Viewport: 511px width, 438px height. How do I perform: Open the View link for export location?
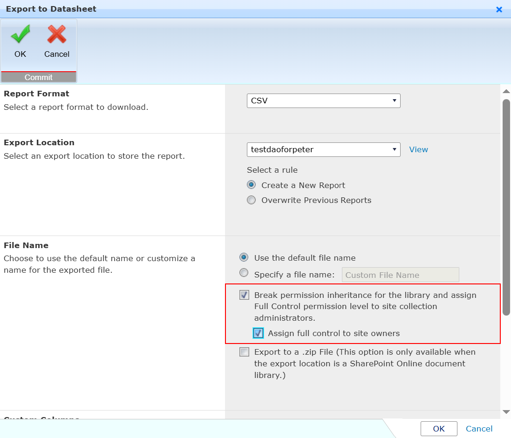click(418, 149)
